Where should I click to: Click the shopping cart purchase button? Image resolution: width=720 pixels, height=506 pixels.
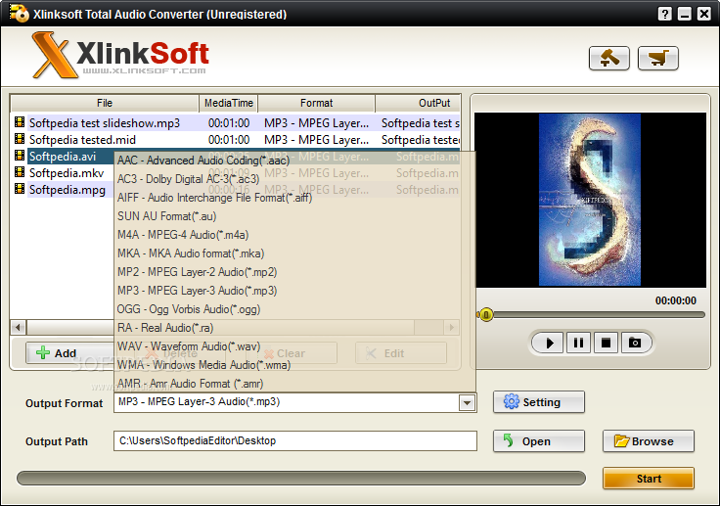pos(658,59)
